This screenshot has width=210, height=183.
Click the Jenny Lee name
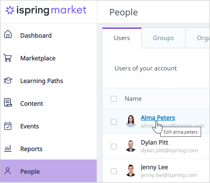(154, 167)
